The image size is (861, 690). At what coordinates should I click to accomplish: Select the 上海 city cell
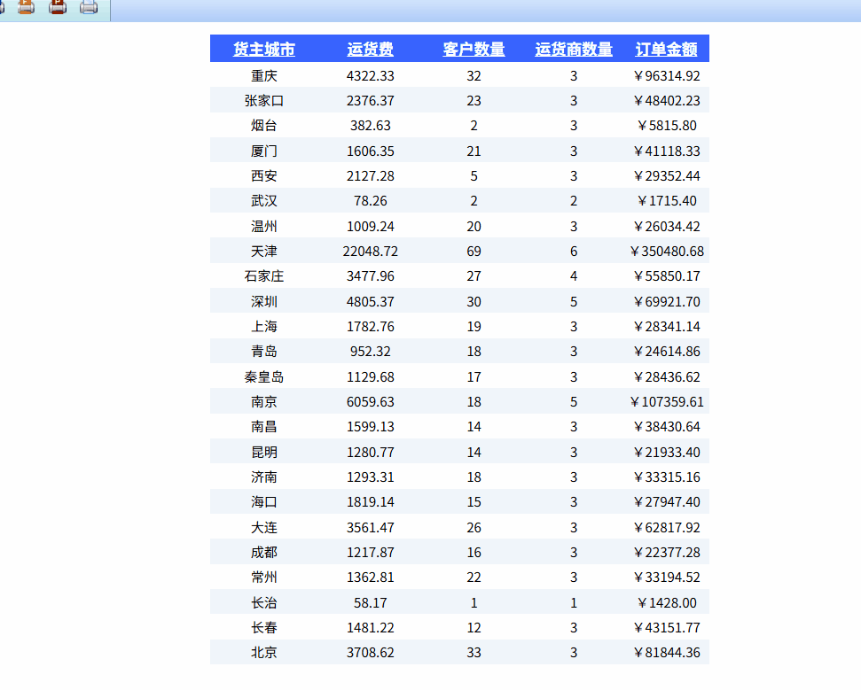tap(264, 326)
